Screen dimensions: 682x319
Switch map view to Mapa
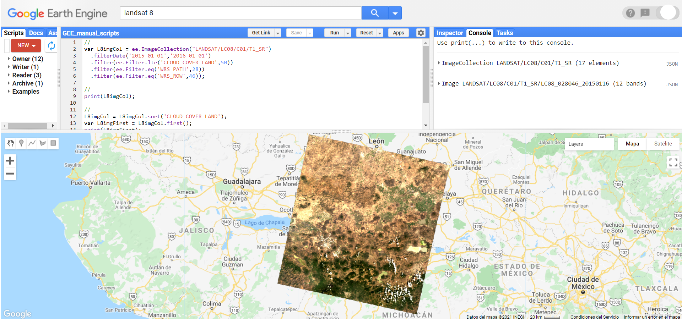[632, 144]
